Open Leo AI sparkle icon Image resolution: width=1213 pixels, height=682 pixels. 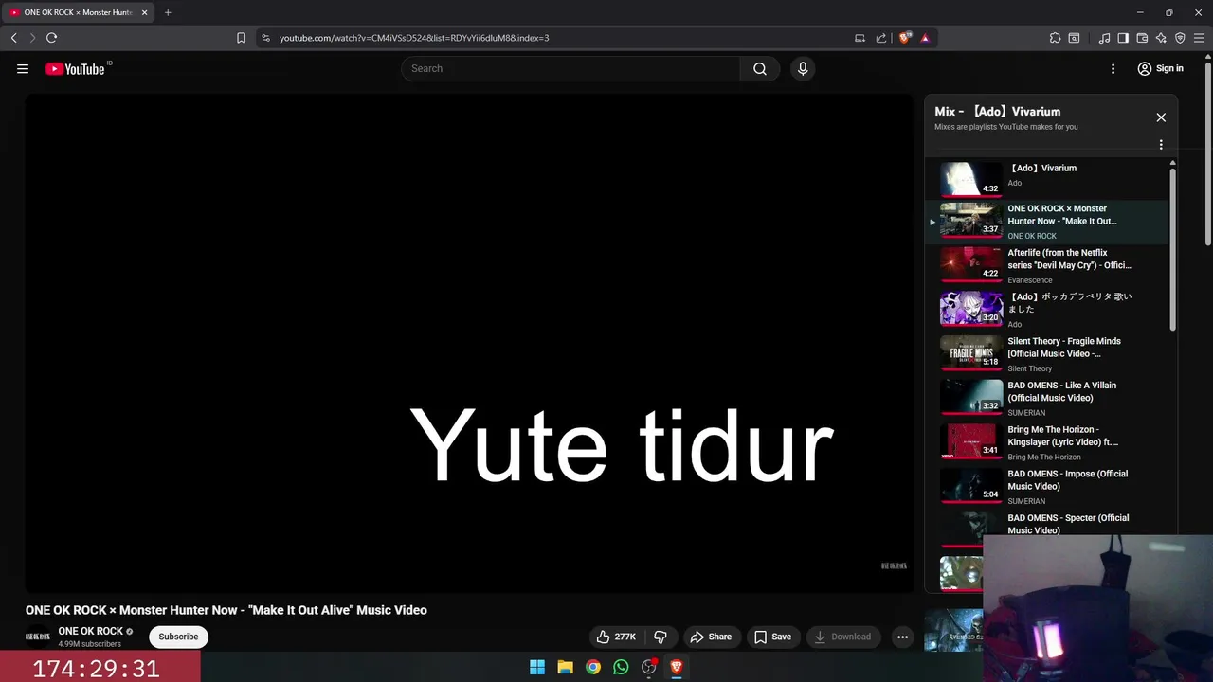tap(1161, 38)
